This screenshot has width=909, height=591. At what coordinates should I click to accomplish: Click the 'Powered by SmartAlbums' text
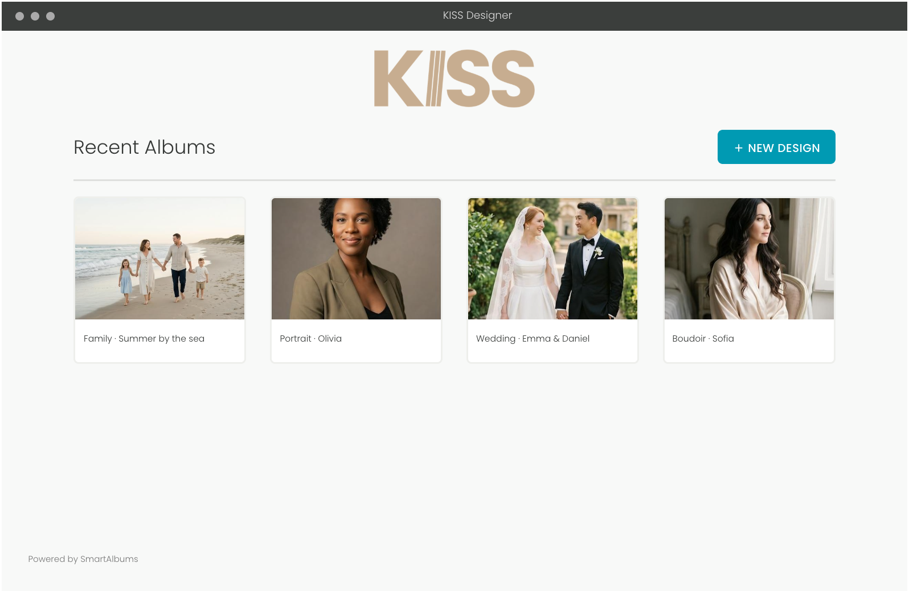[x=83, y=559]
